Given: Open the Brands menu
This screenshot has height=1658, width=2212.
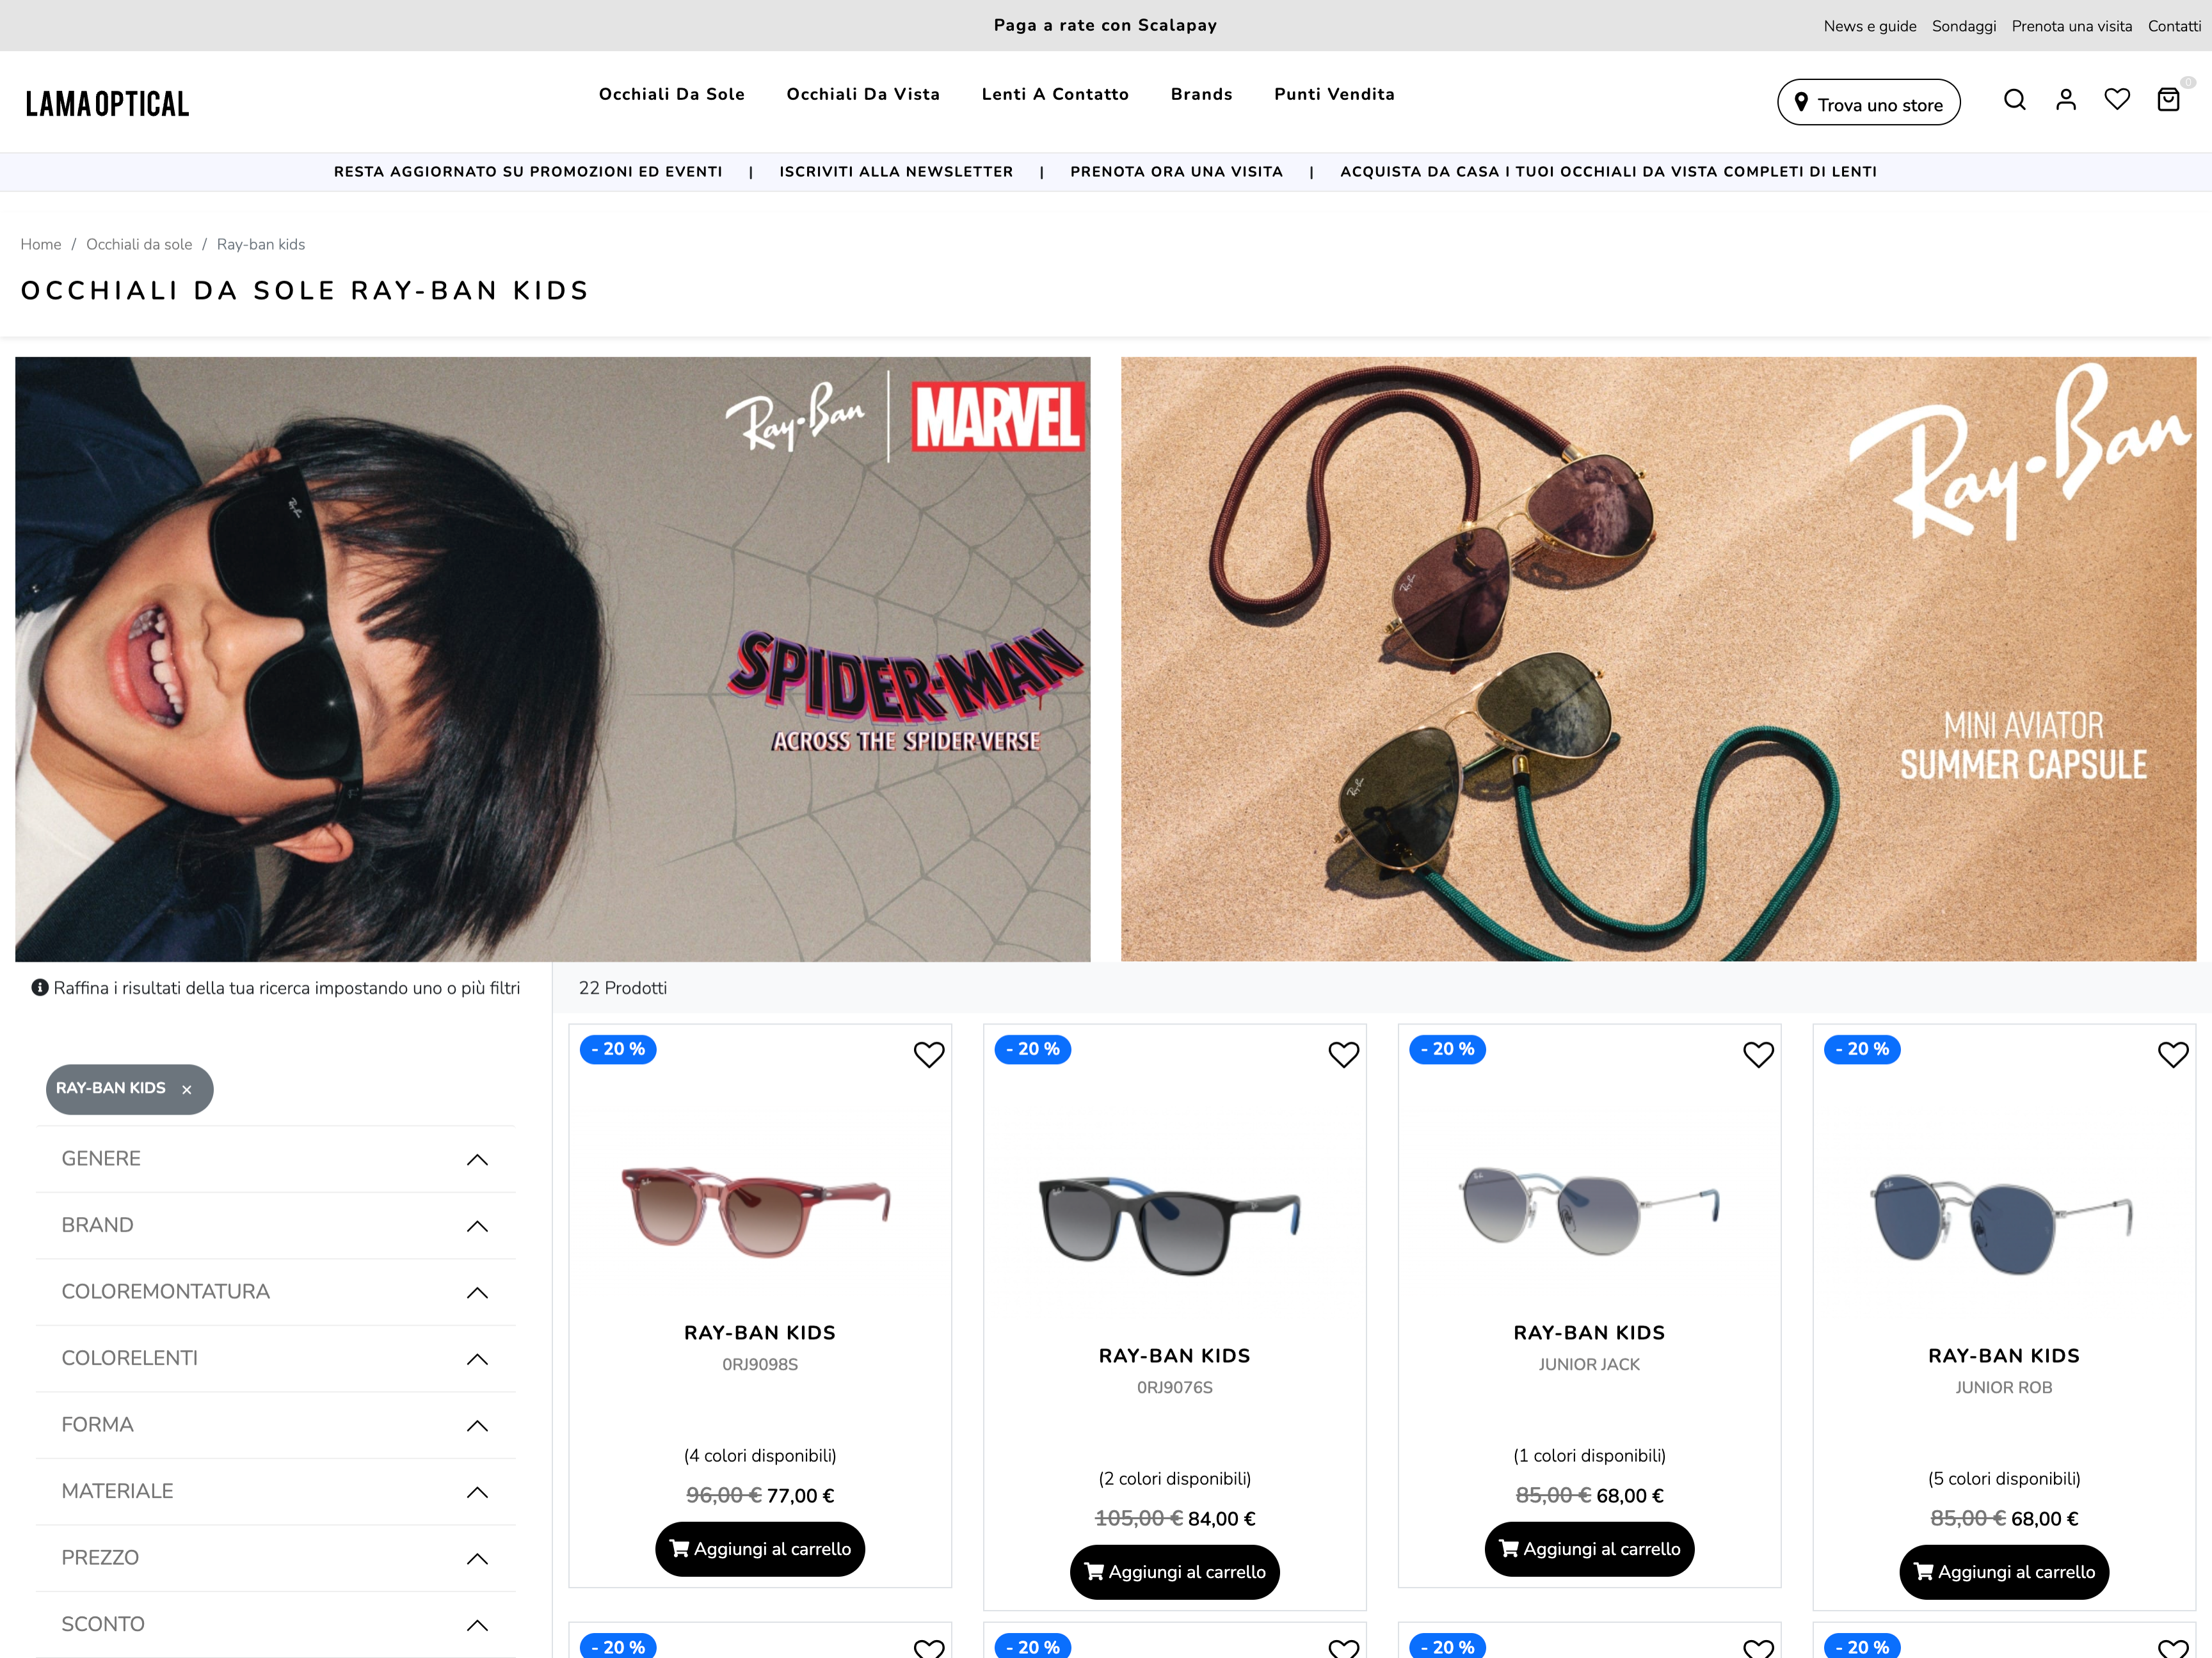Looking at the screenshot, I should click(x=1201, y=94).
